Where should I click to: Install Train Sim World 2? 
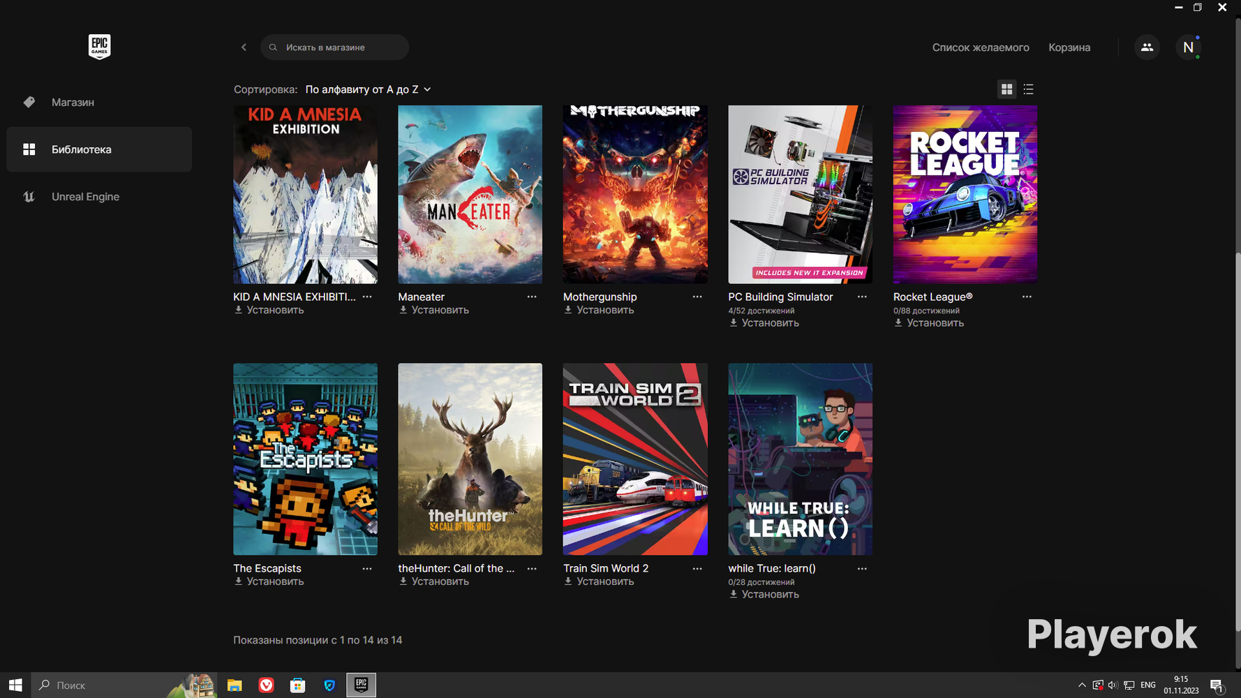pyautogui.click(x=599, y=581)
